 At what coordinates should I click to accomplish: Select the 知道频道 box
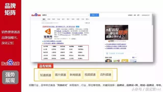click(x=46, y=75)
